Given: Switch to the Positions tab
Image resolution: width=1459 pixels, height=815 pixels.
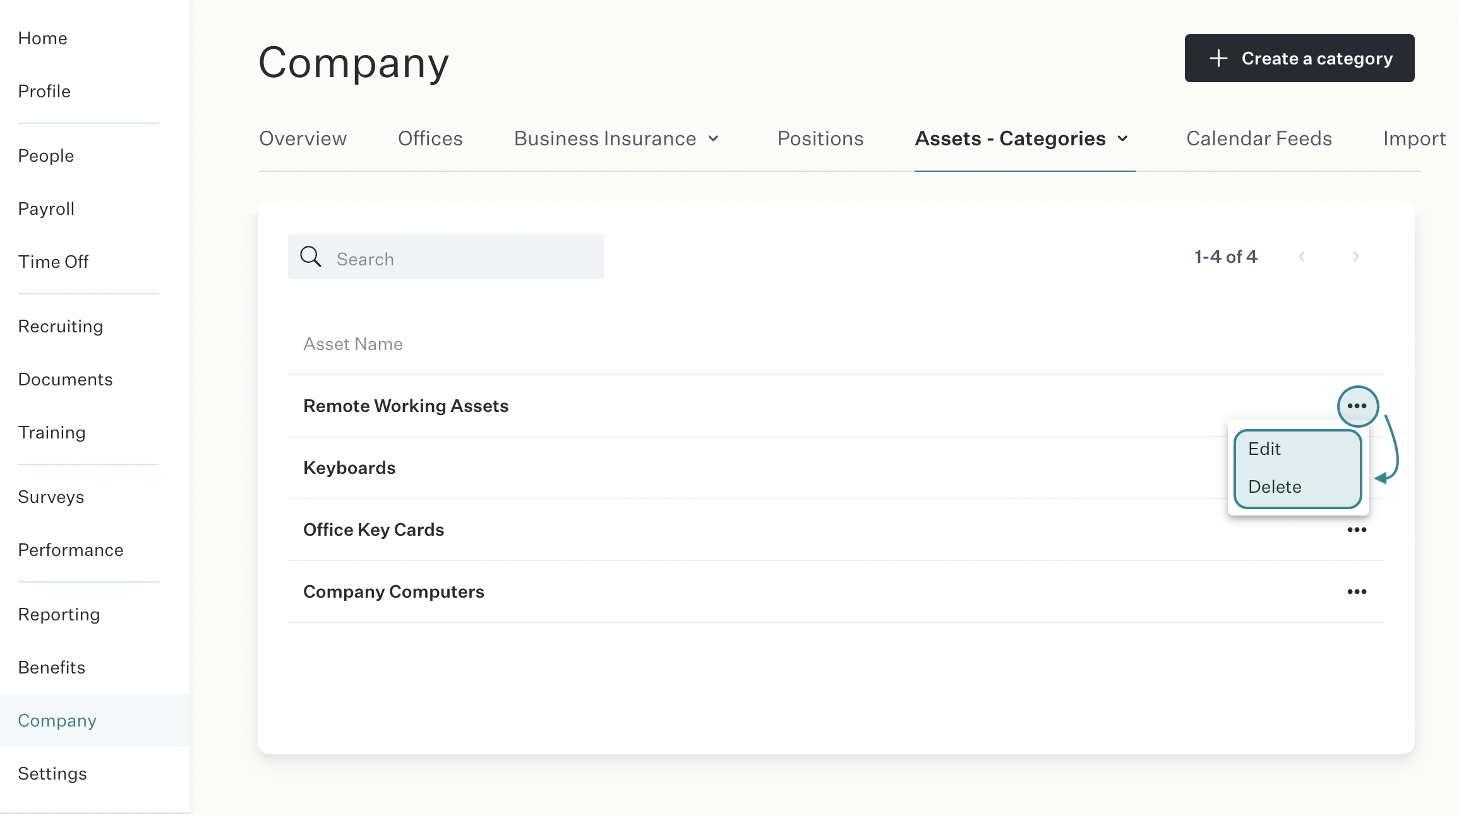Looking at the screenshot, I should (x=820, y=138).
